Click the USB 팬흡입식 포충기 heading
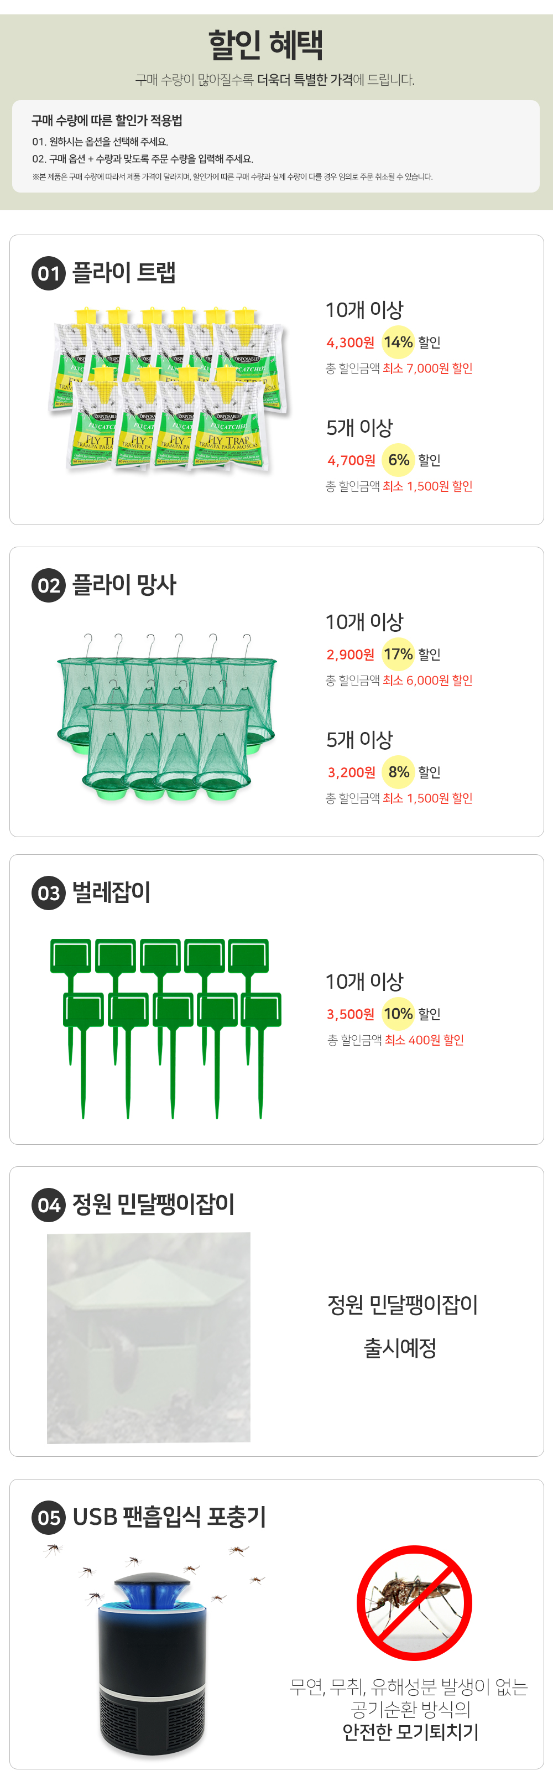Image resolution: width=553 pixels, height=1791 pixels. pyautogui.click(x=170, y=1517)
